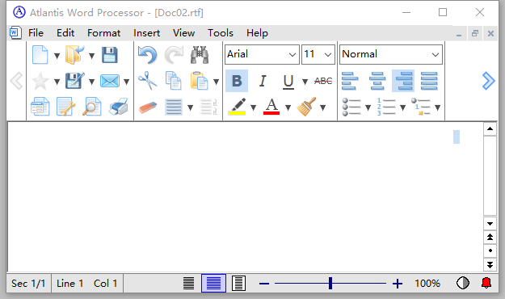Click the Favorites star icon
This screenshot has width=505, height=299.
(40, 81)
